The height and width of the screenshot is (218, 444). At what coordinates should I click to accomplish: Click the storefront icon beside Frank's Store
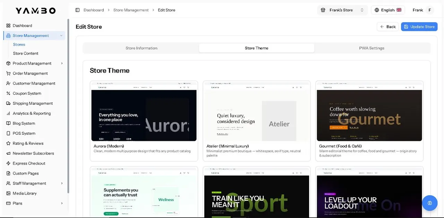[x=323, y=10]
